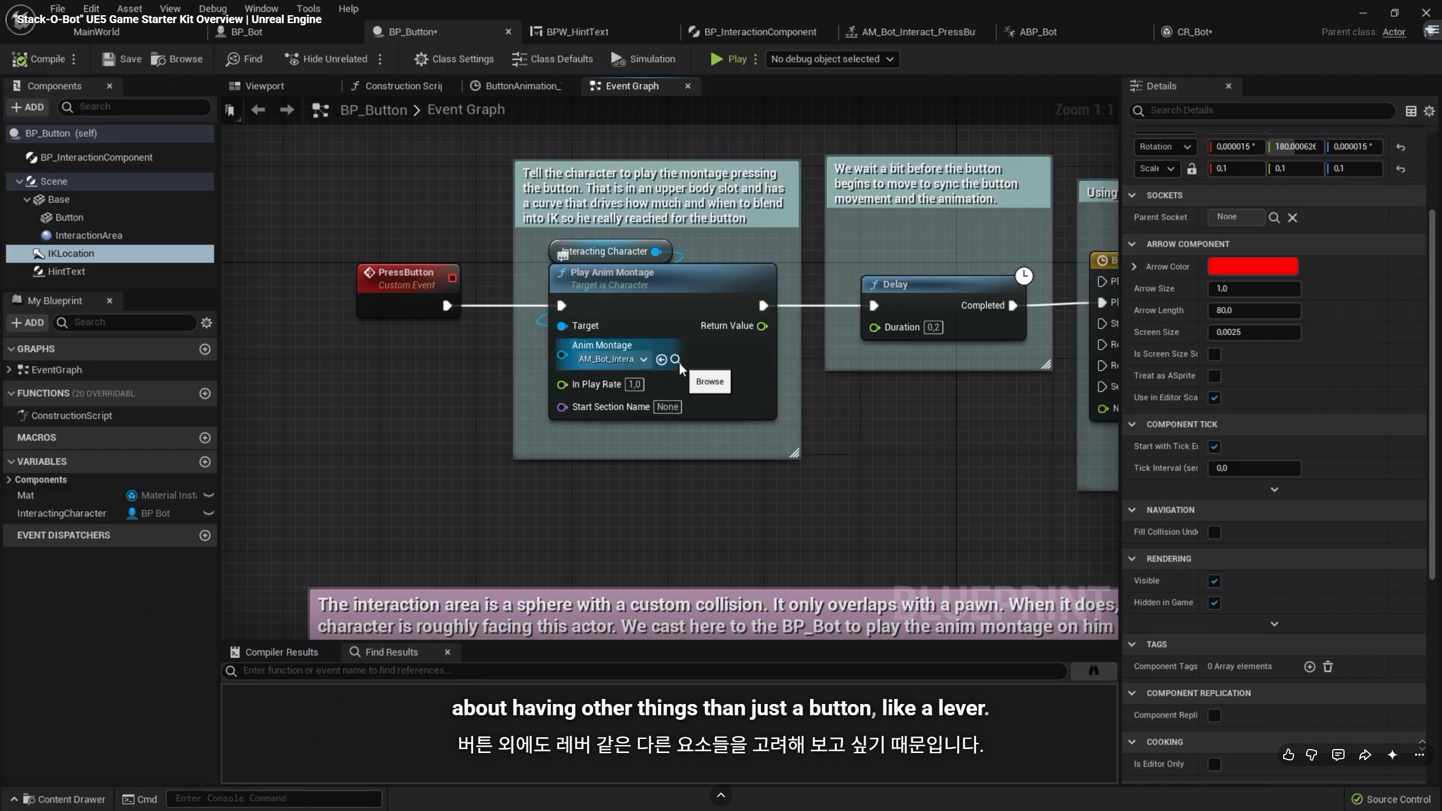
Task: Open the Debug menu
Action: 213,8
